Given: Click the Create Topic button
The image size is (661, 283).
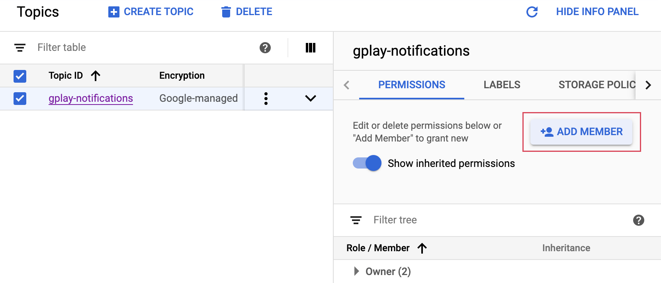Looking at the screenshot, I should 151,12.
